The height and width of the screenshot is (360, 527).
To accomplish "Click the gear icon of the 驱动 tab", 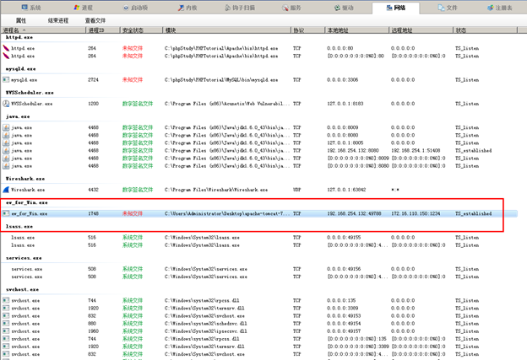I will [337, 8].
